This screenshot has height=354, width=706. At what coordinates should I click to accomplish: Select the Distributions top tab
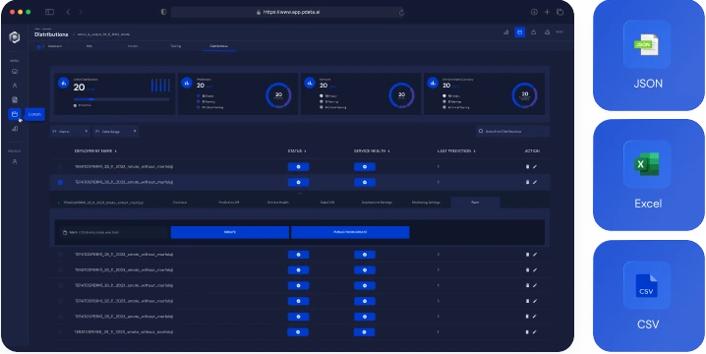point(218,46)
